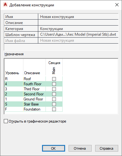Select the Foundation row description
The width and height of the screenshot is (122, 156).
(x=32, y=109)
